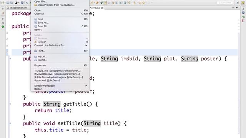Open the Package Explorer sidebar icon
246x138 pixels.
pos(3,13)
